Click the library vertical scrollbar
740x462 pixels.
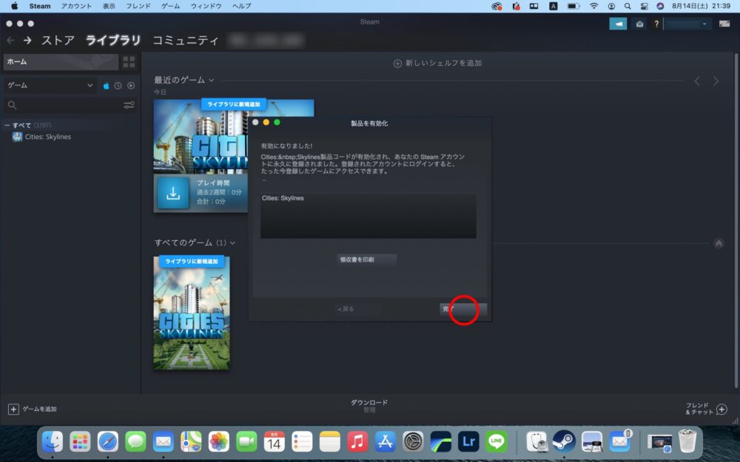pyautogui.click(x=735, y=222)
